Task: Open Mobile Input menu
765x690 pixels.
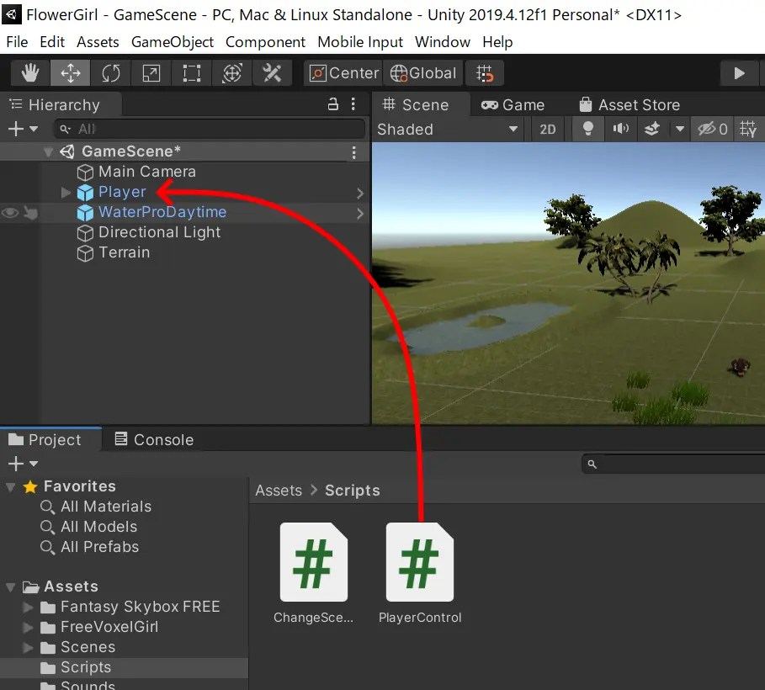Action: [x=360, y=42]
